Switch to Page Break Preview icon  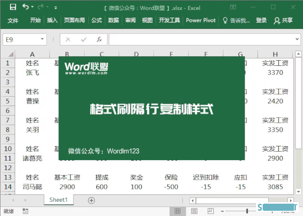[x=211, y=211]
